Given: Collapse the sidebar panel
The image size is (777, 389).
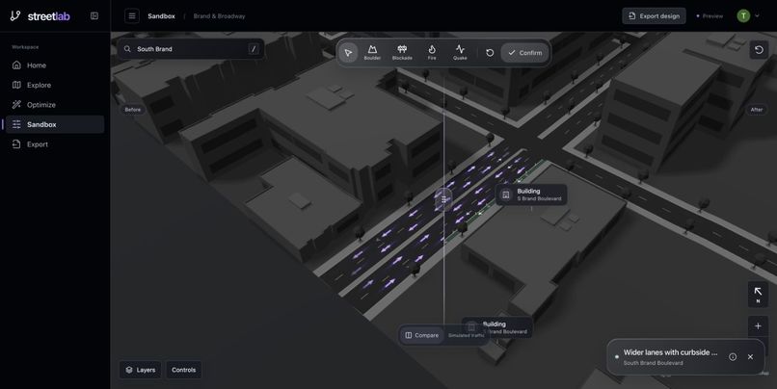Looking at the screenshot, I should pyautogui.click(x=94, y=15).
